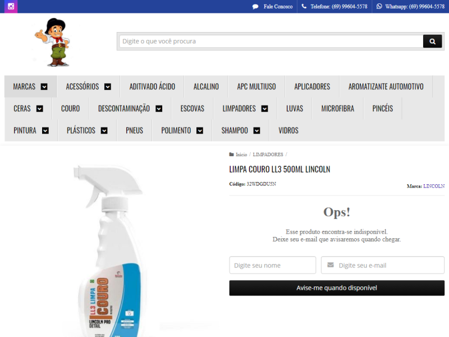Select APLICADORES category

[312, 86]
